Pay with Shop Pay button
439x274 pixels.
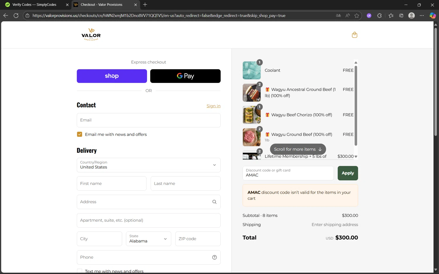click(112, 76)
